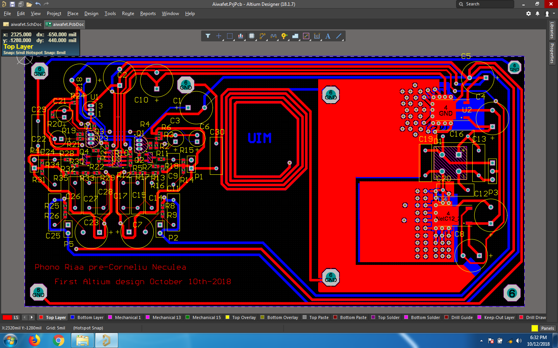Pick the Place Component chip icon

(251, 36)
